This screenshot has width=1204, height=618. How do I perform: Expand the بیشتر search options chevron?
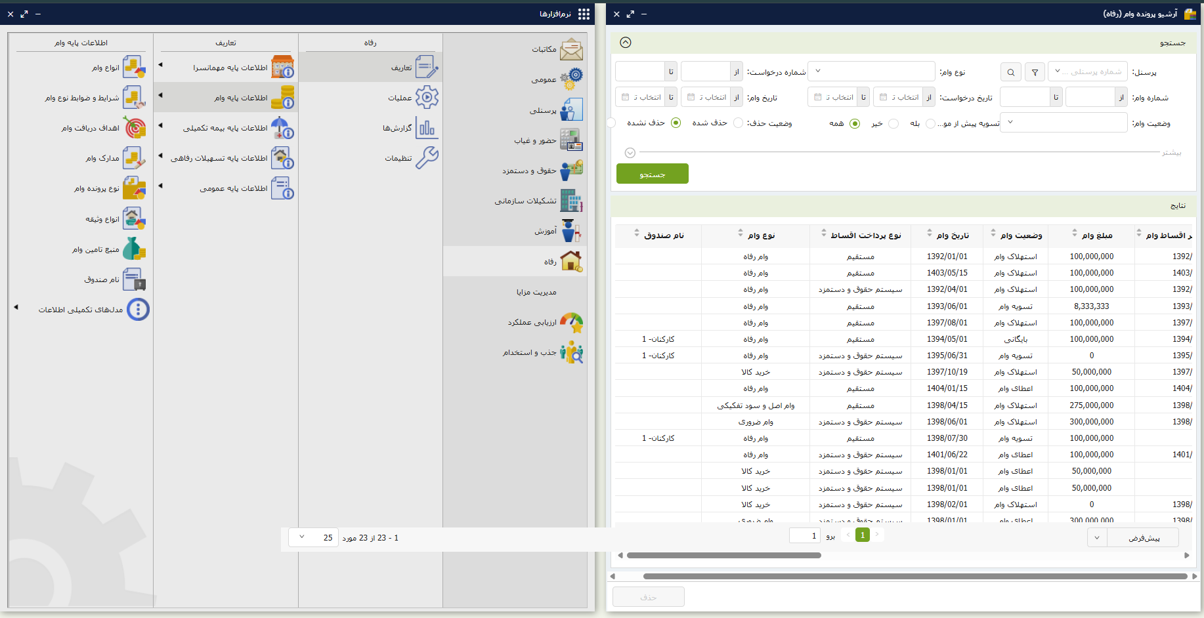pos(630,153)
